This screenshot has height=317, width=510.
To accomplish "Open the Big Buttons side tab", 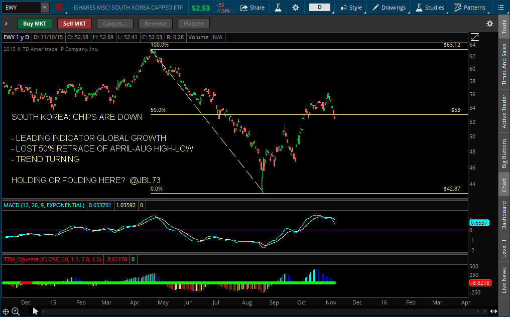I will [x=504, y=153].
